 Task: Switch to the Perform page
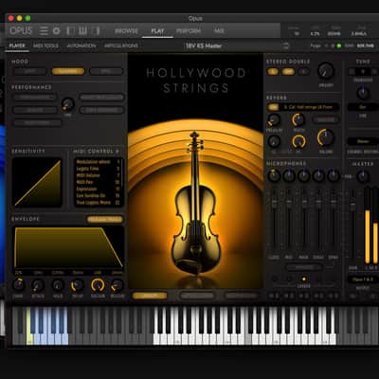click(x=189, y=31)
